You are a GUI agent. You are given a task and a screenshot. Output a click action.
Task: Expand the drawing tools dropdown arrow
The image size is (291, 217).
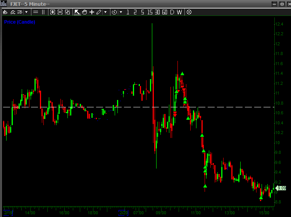pos(105,12)
